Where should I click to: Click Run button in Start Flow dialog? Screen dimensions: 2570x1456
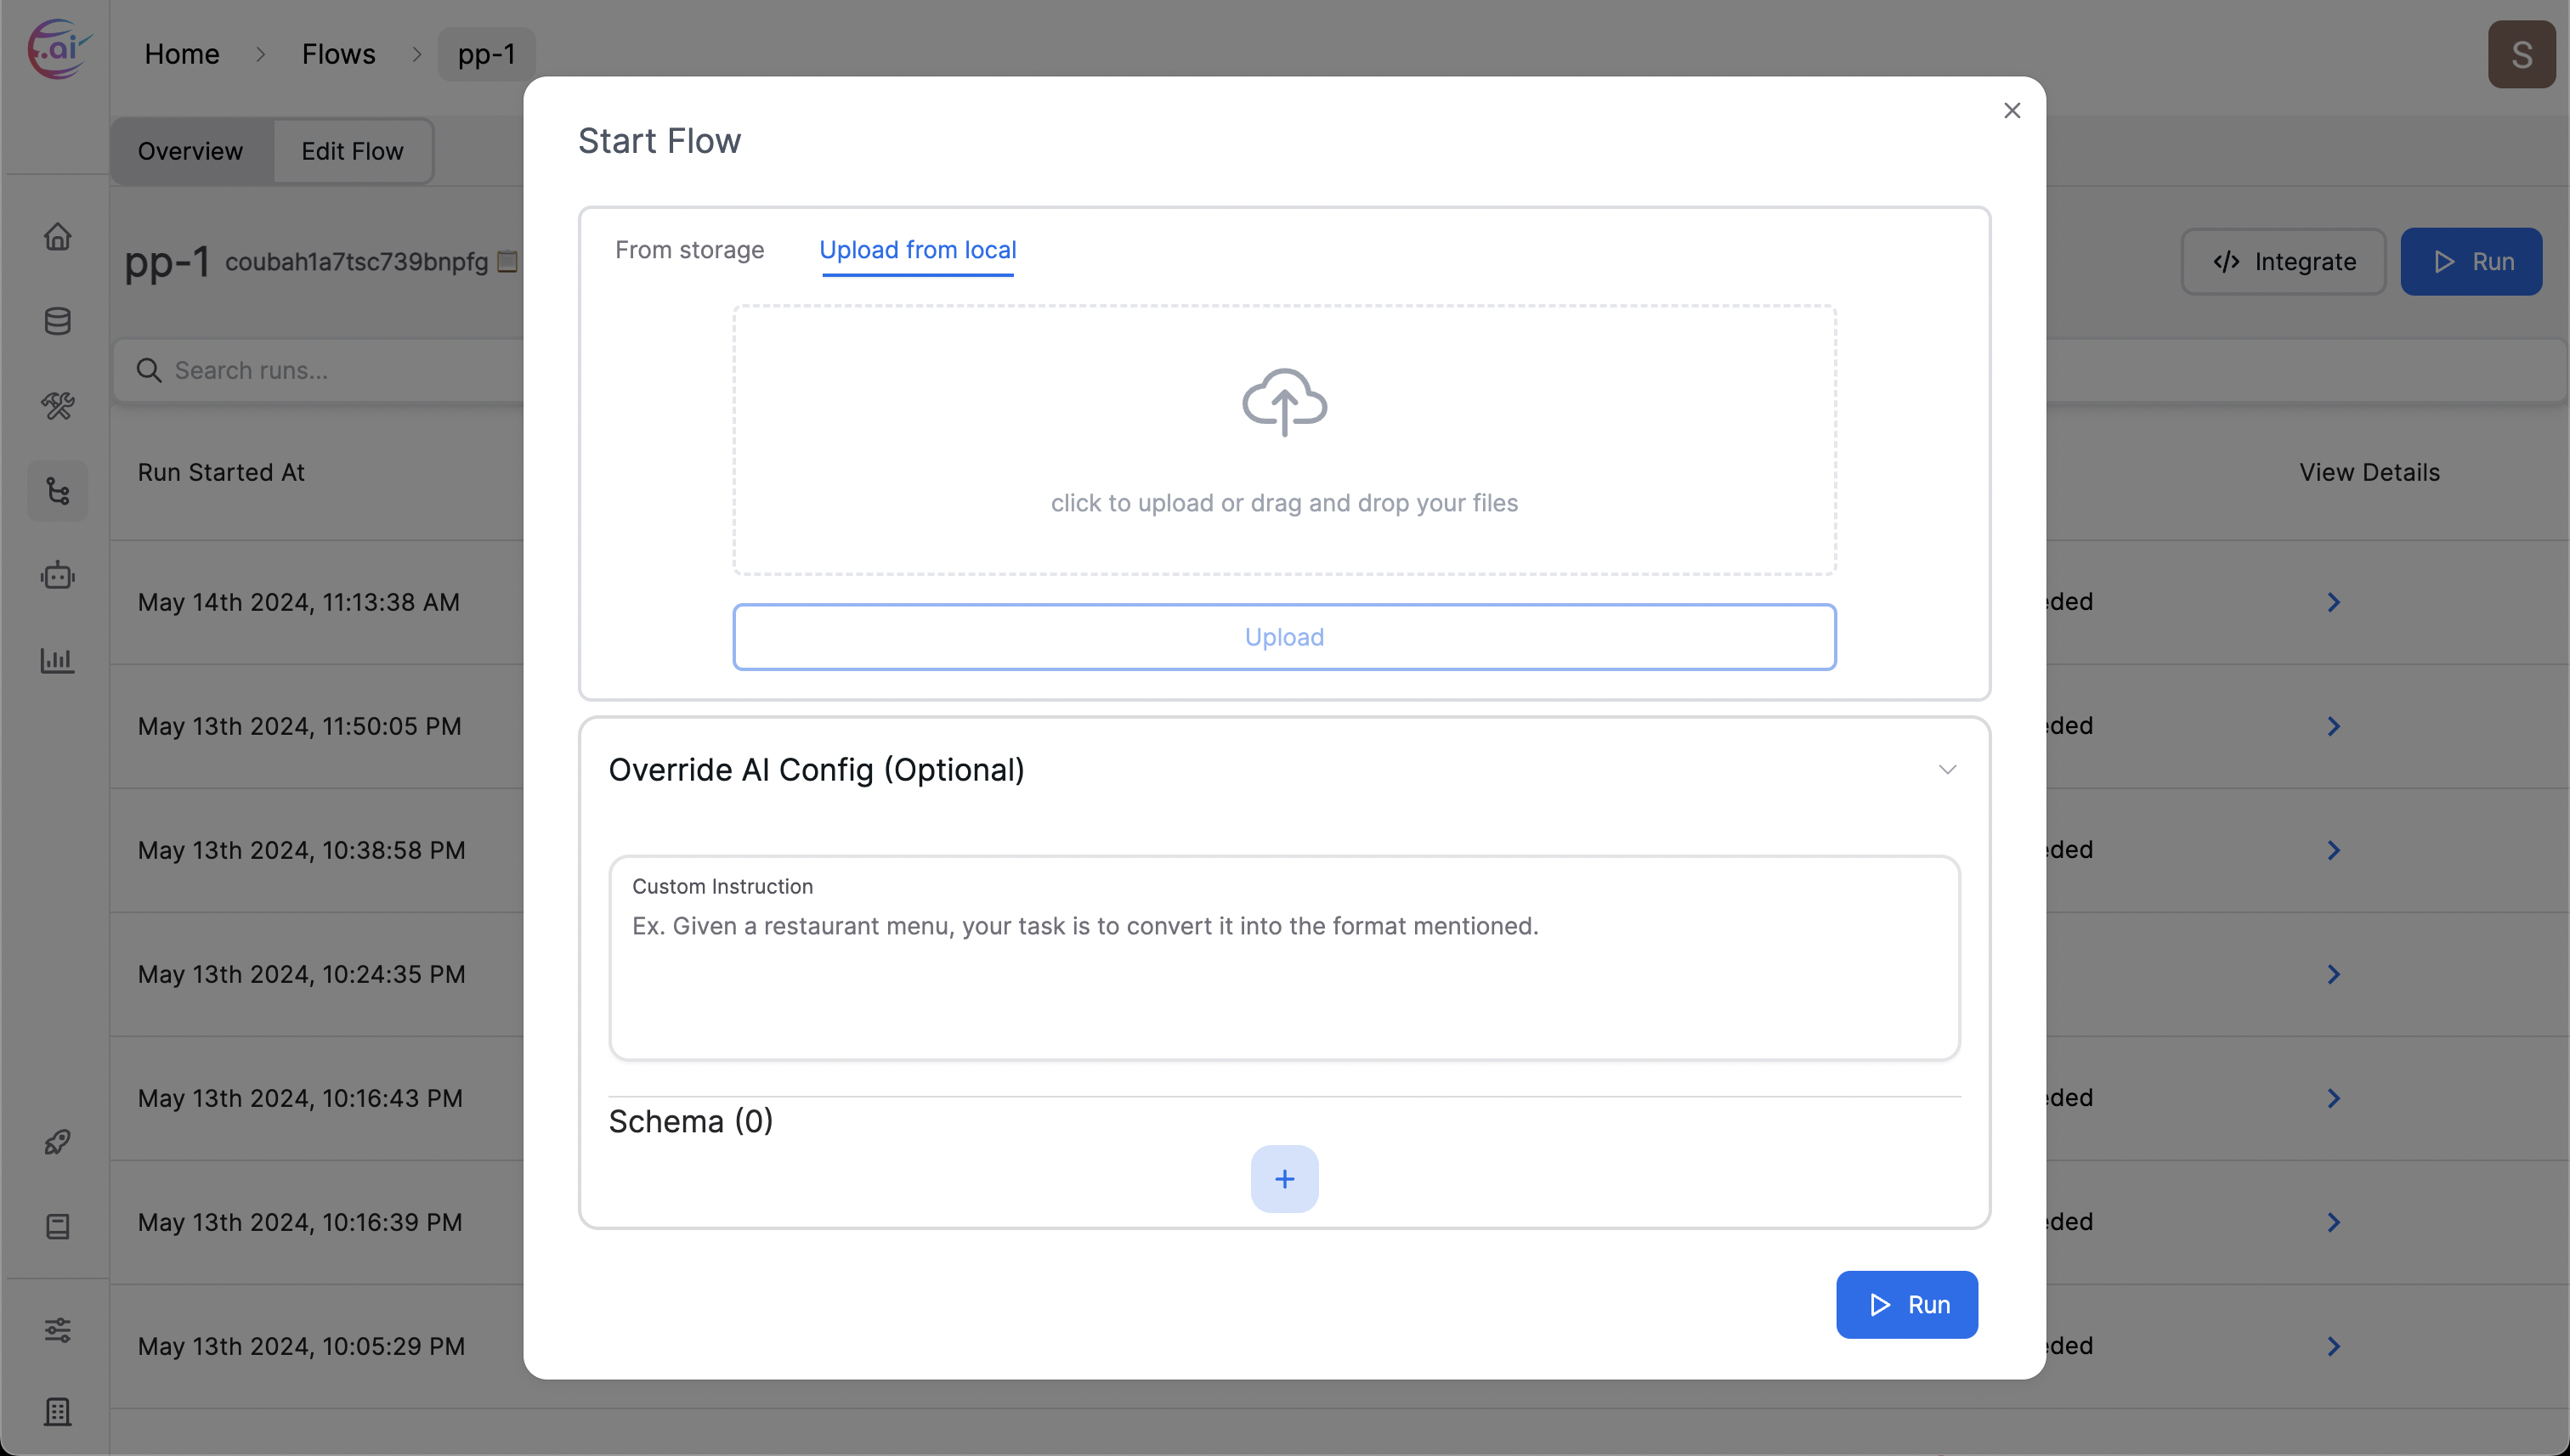click(1905, 1304)
